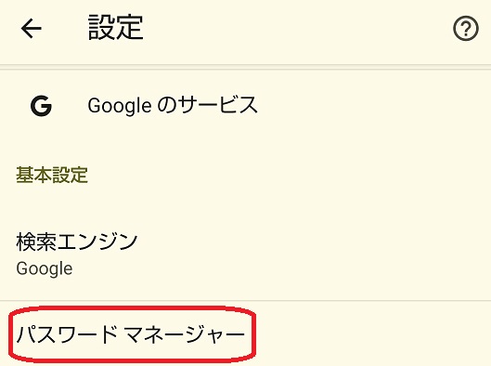Screen dimensions: 491x366
Task: Click the kanji 基本 within the olive header
Action: click(x=33, y=175)
